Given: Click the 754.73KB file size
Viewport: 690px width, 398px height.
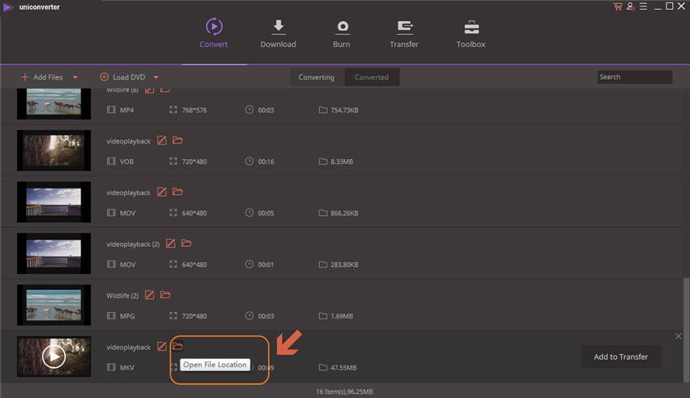Looking at the screenshot, I should coord(344,110).
